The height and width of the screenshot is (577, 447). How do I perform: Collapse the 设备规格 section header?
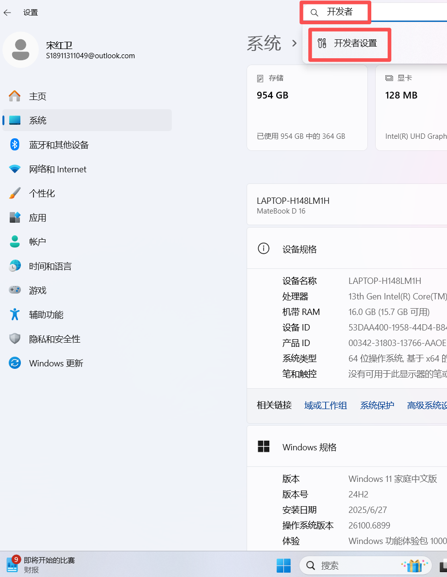[347, 248]
